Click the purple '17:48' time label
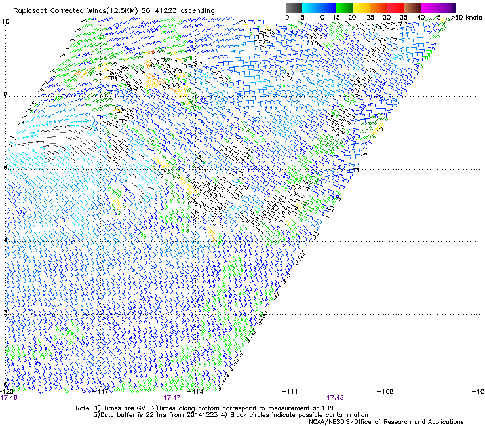This screenshot has height=426, width=485. tap(336, 398)
